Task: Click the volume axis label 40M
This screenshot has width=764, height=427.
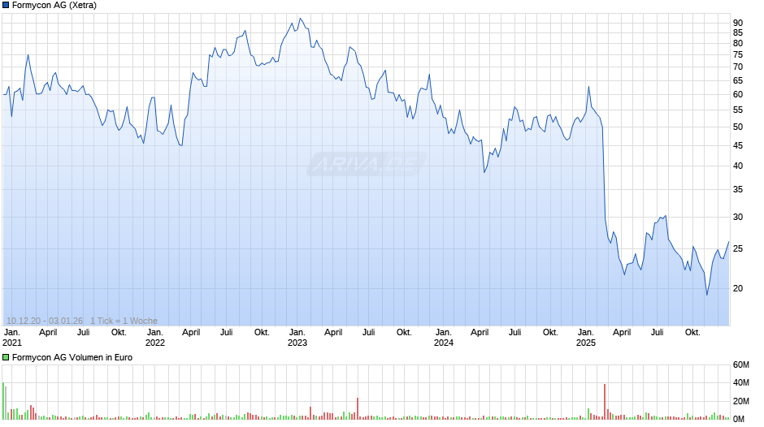Action: coord(740,382)
